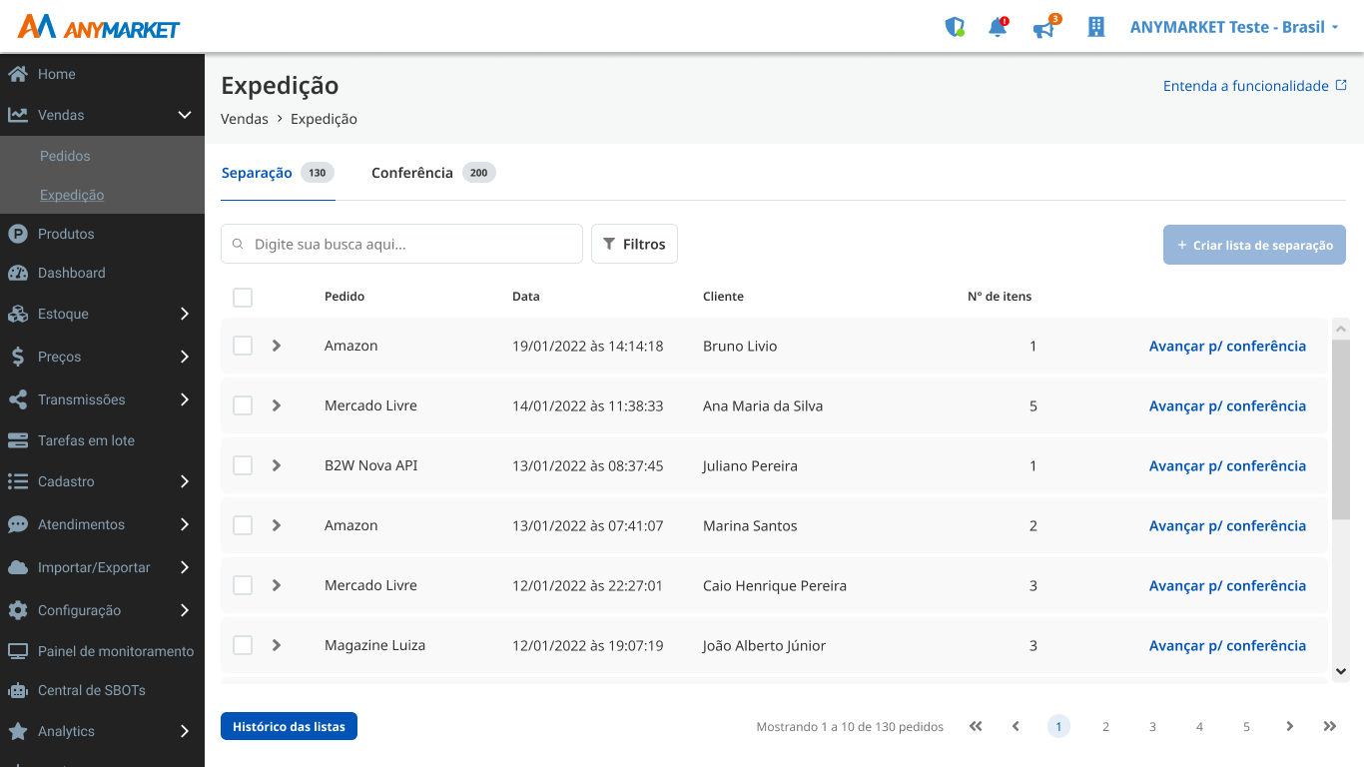
Task: Open Pedidos in the sidebar
Action: pos(65,156)
